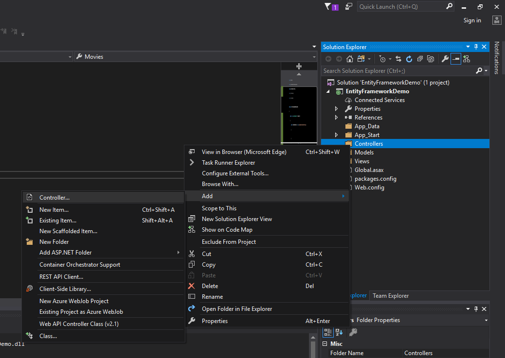The width and height of the screenshot is (505, 358).
Task: Click the Forward arrow in Solution Explorer toolbar
Action: pyautogui.click(x=339, y=59)
